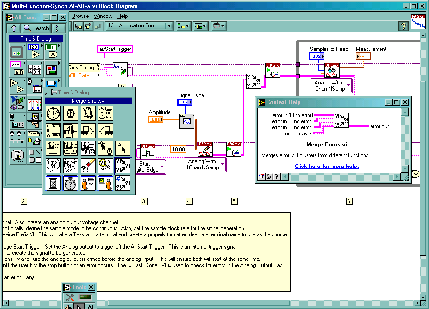The width and height of the screenshot is (429, 309).
Task: Open the Cluster subpalette
Action: [x=52, y=68]
